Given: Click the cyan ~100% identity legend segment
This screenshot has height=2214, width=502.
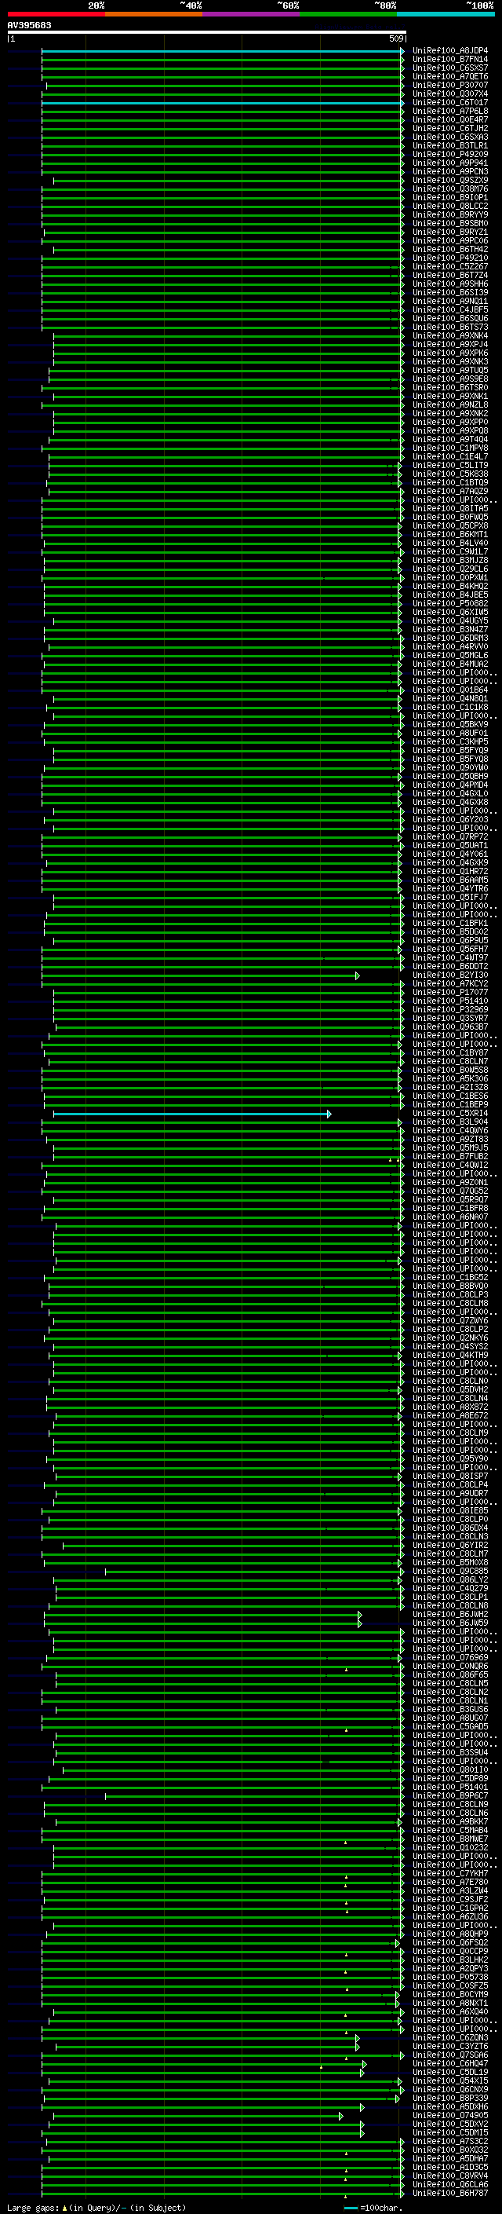Looking at the screenshot, I should [446, 14].
